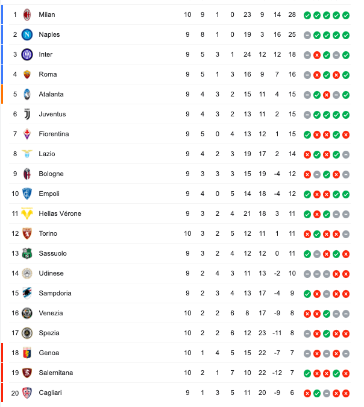
Task: Select the Fiorentina club badge
Action: click(x=27, y=134)
